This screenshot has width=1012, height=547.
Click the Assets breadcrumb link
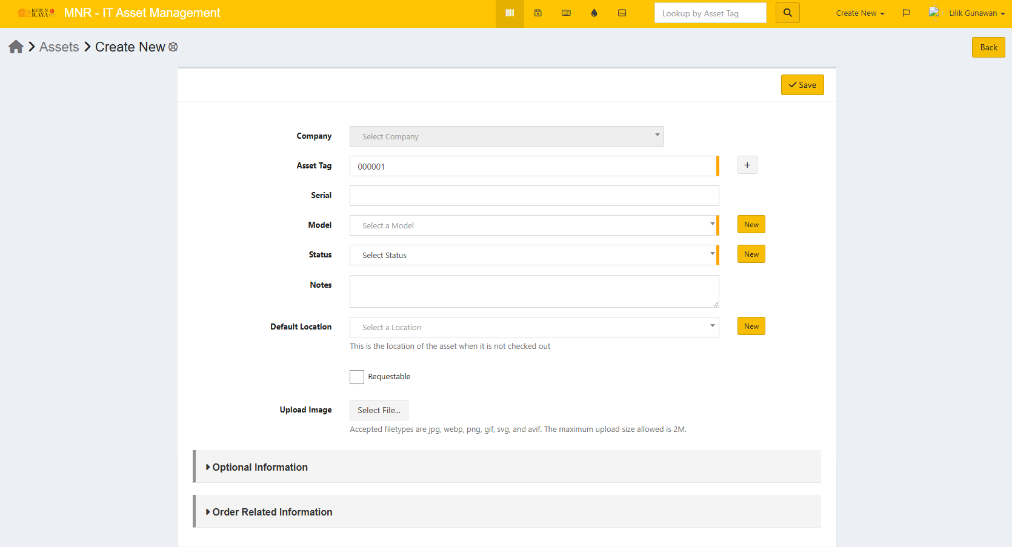coord(59,47)
